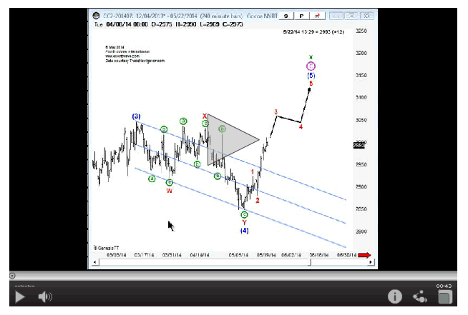Click the red right arrow on date axis
The height and width of the screenshot is (315, 468).
[x=364, y=254]
